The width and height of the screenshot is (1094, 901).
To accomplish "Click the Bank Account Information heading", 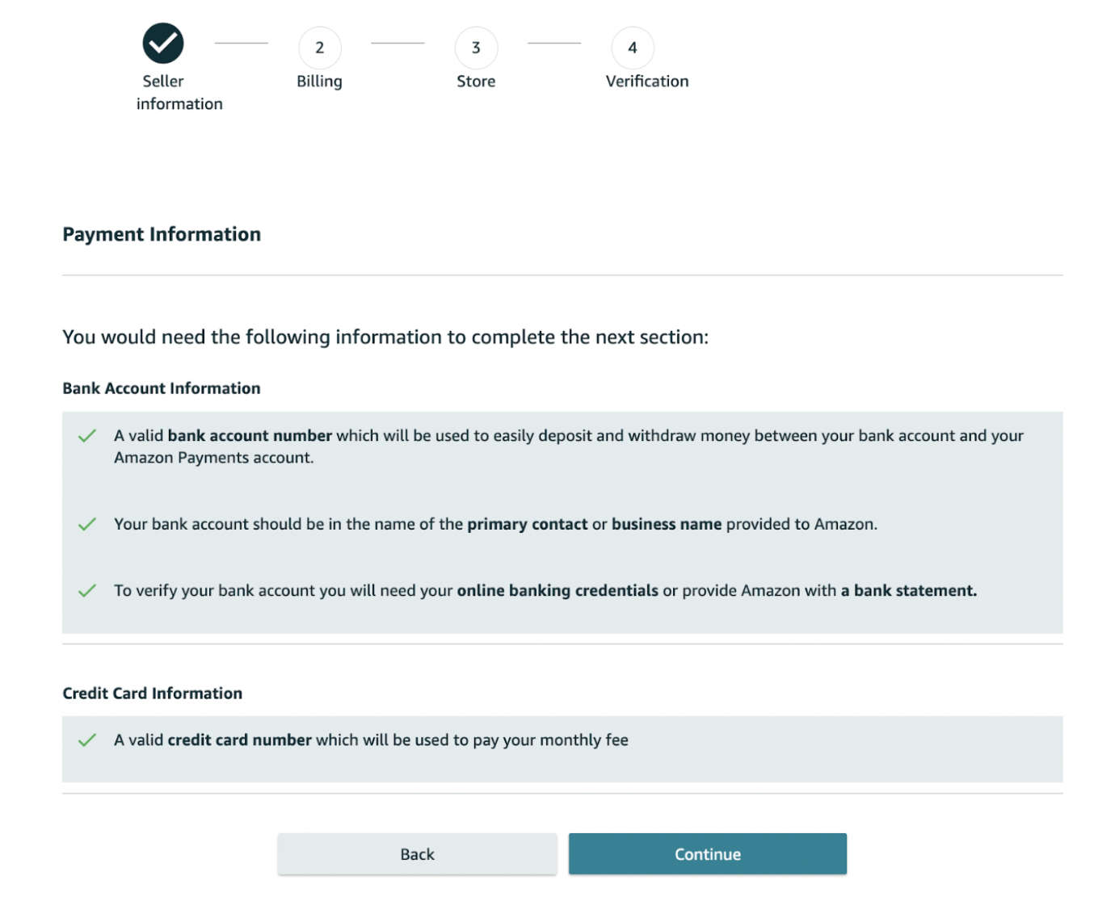I will tap(162, 388).
